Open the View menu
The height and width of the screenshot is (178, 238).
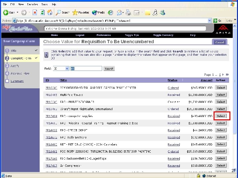pyautogui.click(x=21, y=4)
